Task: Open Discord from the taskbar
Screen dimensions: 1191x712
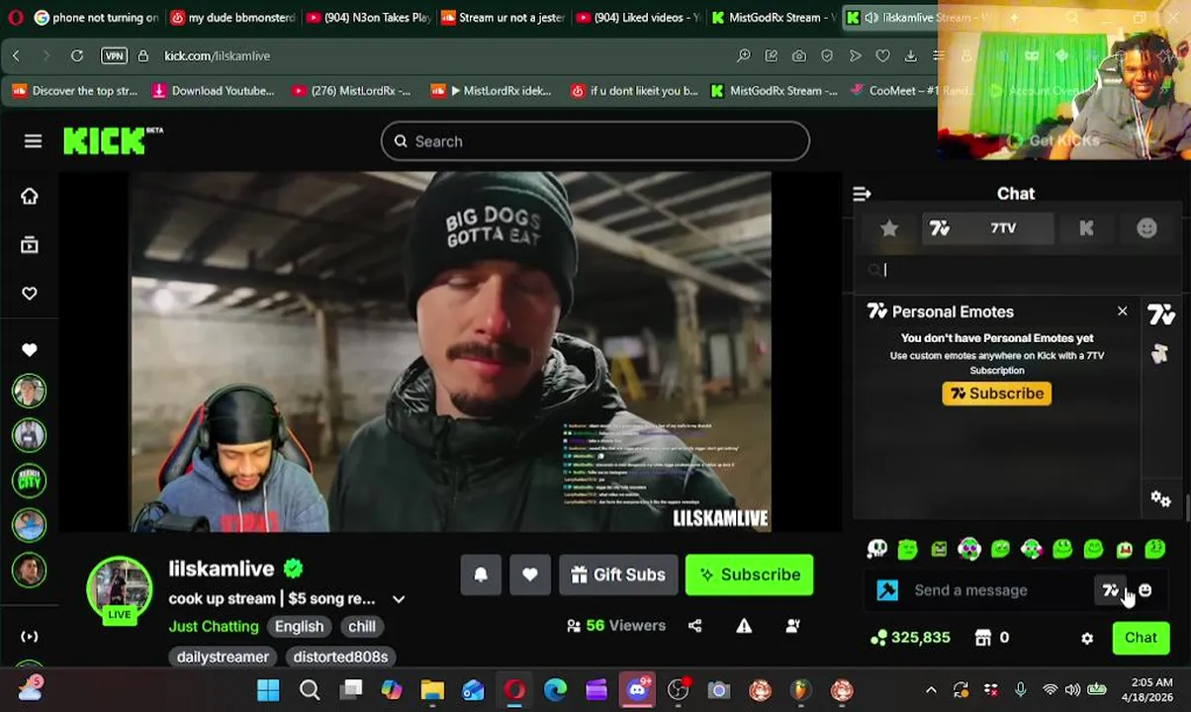Action: pos(637,690)
